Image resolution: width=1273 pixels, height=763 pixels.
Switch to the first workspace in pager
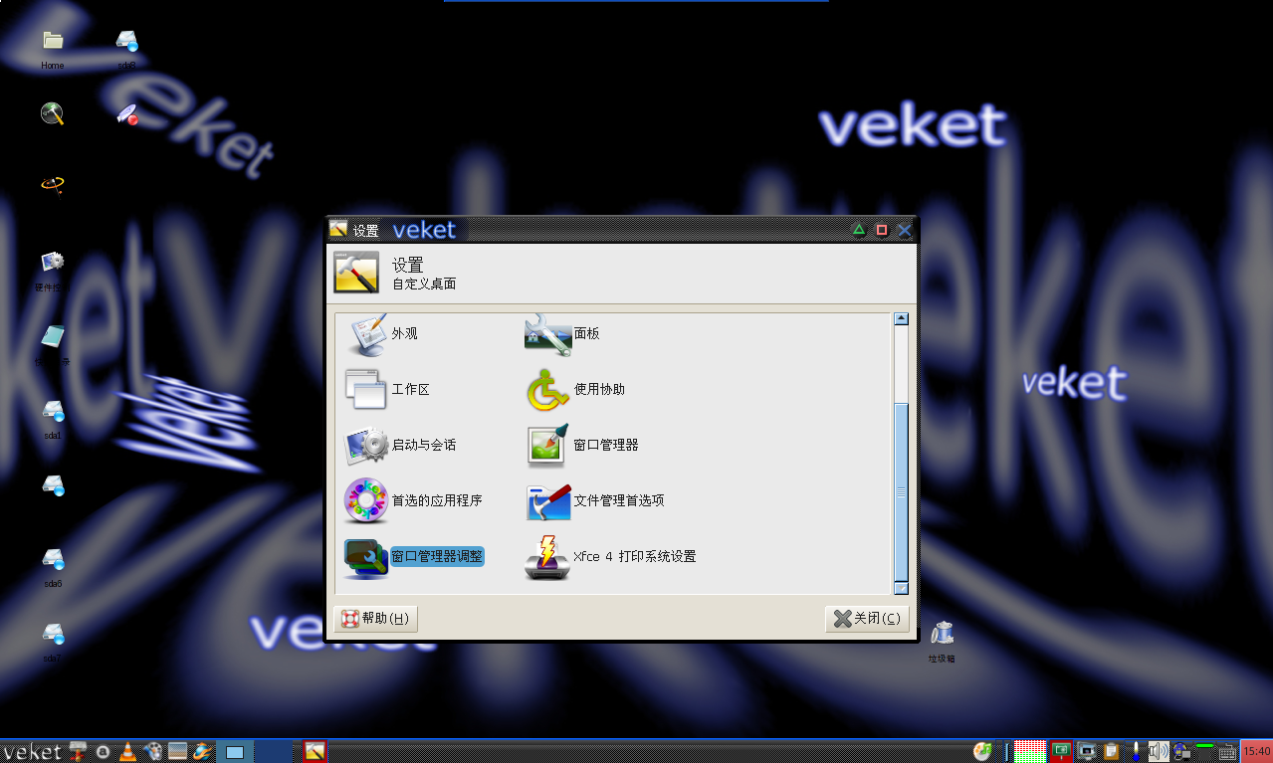pos(236,751)
